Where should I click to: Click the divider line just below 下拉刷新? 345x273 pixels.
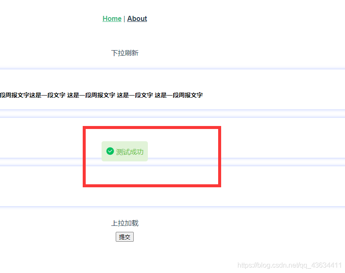tap(171, 69)
